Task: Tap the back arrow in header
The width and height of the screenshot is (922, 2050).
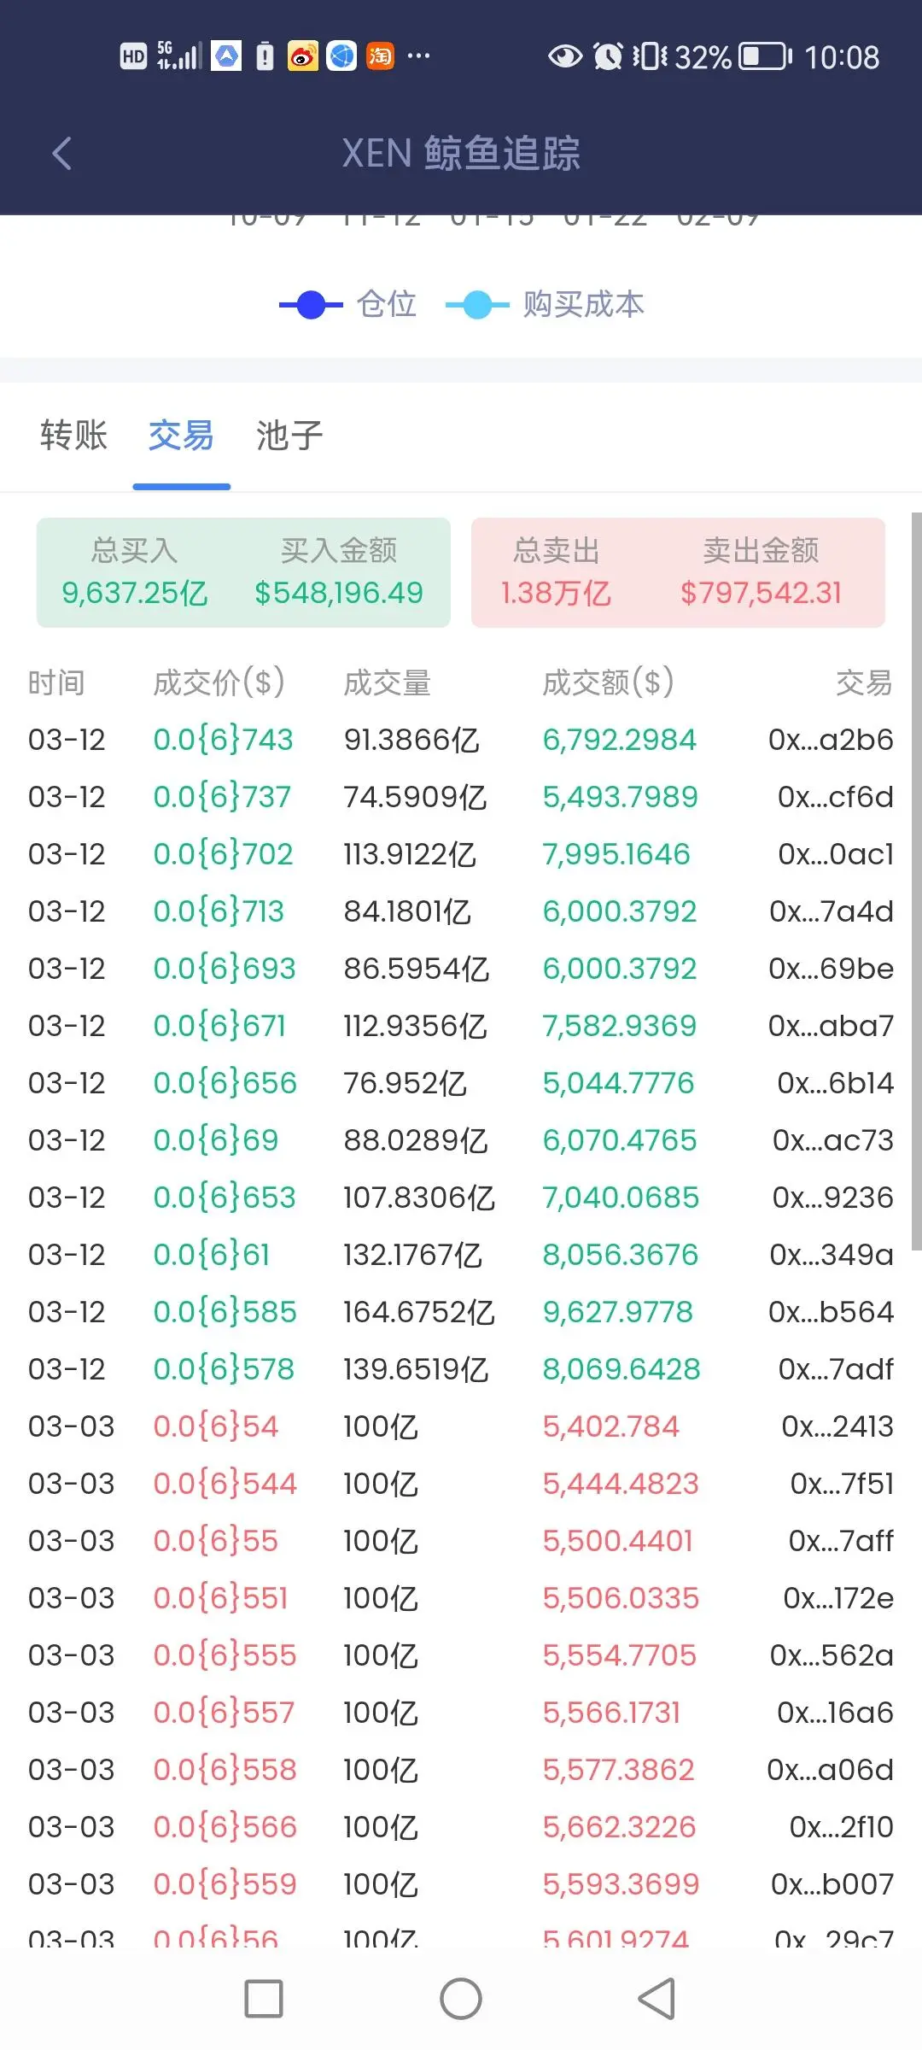Action: [x=61, y=154]
